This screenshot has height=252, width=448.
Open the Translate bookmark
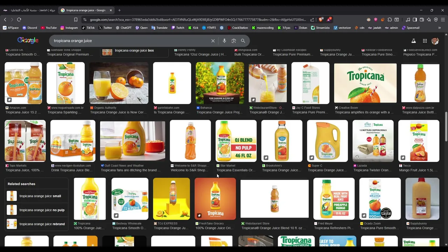(160, 28)
